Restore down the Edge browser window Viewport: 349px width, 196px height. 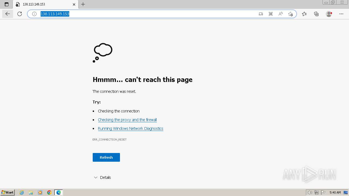click(x=333, y=2)
